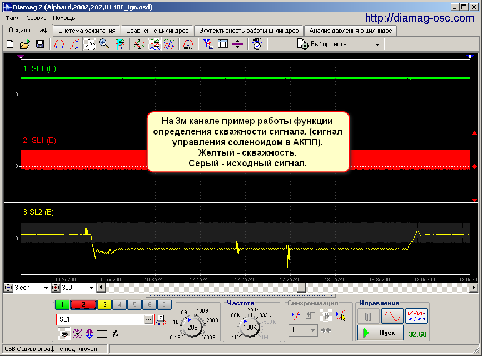The height and width of the screenshot is (356, 482).
Task: Click the 20В voltage range knob
Action: pos(192,327)
